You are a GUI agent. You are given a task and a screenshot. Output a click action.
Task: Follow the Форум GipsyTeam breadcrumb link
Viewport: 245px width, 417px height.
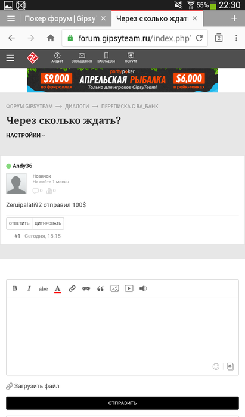30,107
